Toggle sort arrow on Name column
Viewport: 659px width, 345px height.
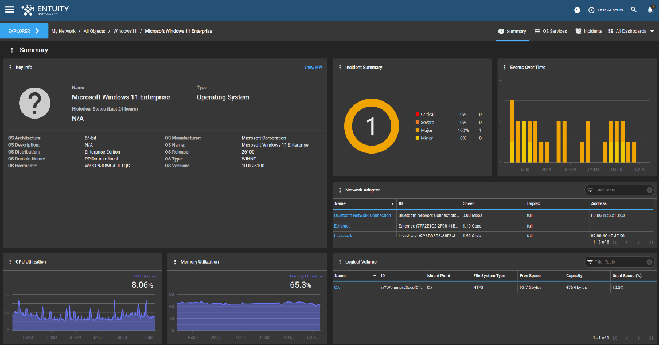392,204
